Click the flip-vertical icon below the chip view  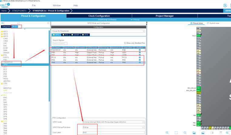tap(221, 133)
